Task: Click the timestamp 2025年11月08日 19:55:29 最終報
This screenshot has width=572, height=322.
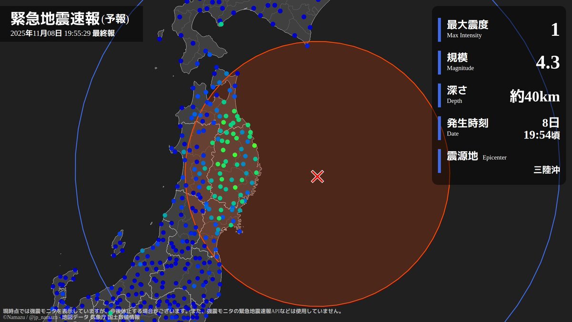Action: click(x=62, y=33)
